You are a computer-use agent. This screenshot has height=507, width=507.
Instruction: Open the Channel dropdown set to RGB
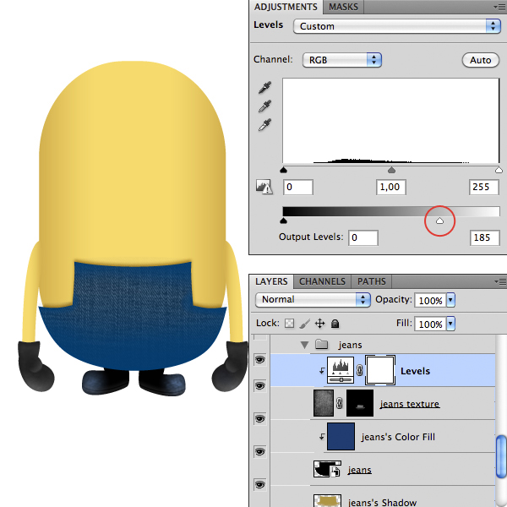341,60
